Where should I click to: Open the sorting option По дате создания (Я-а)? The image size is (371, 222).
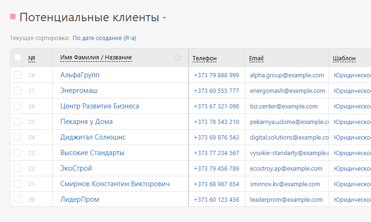coord(105,38)
